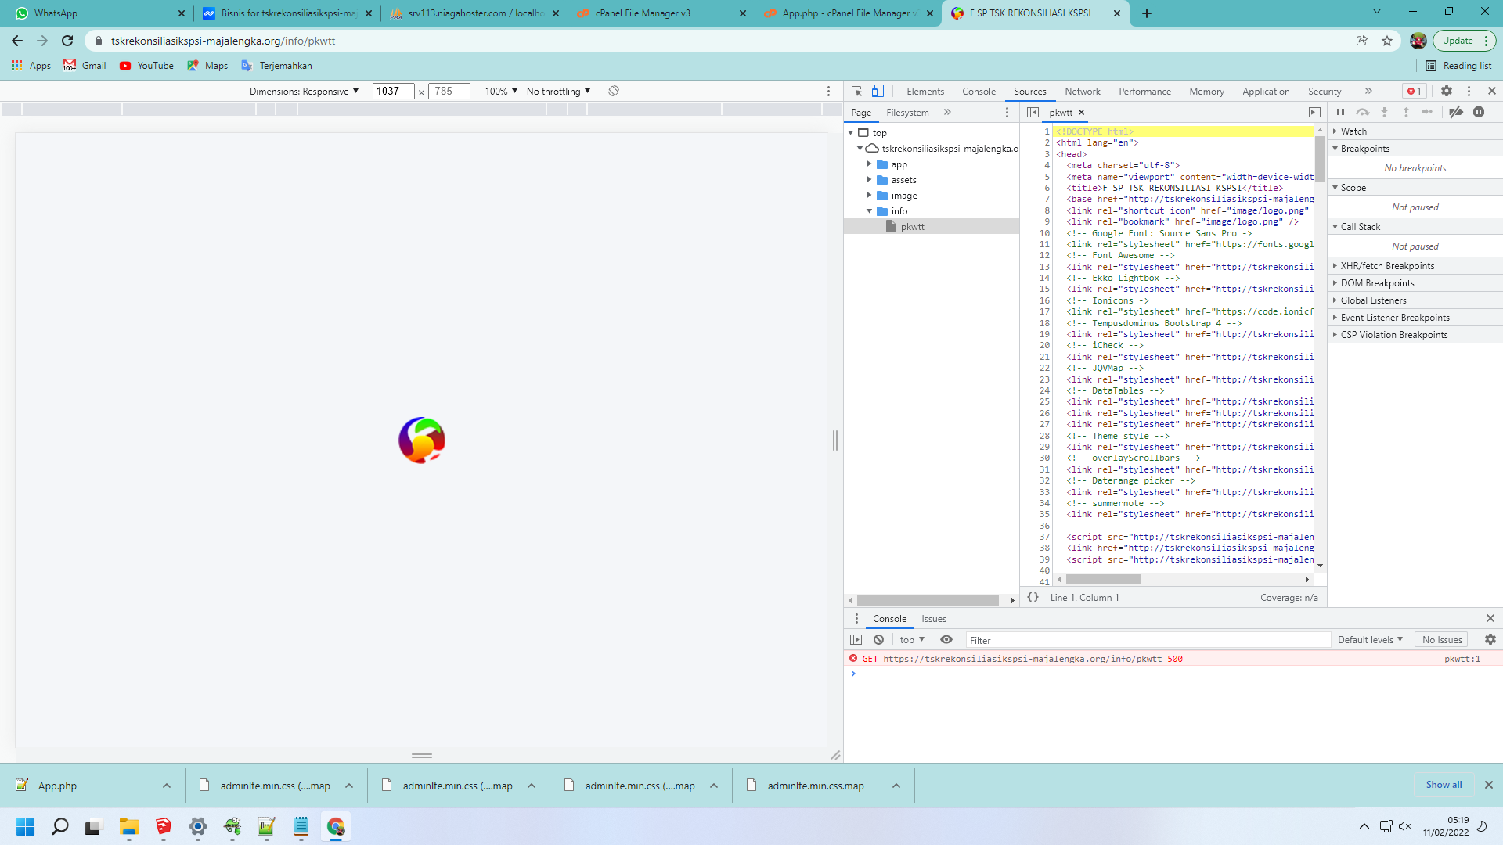
Task: Click Show all downloads button
Action: click(1443, 785)
